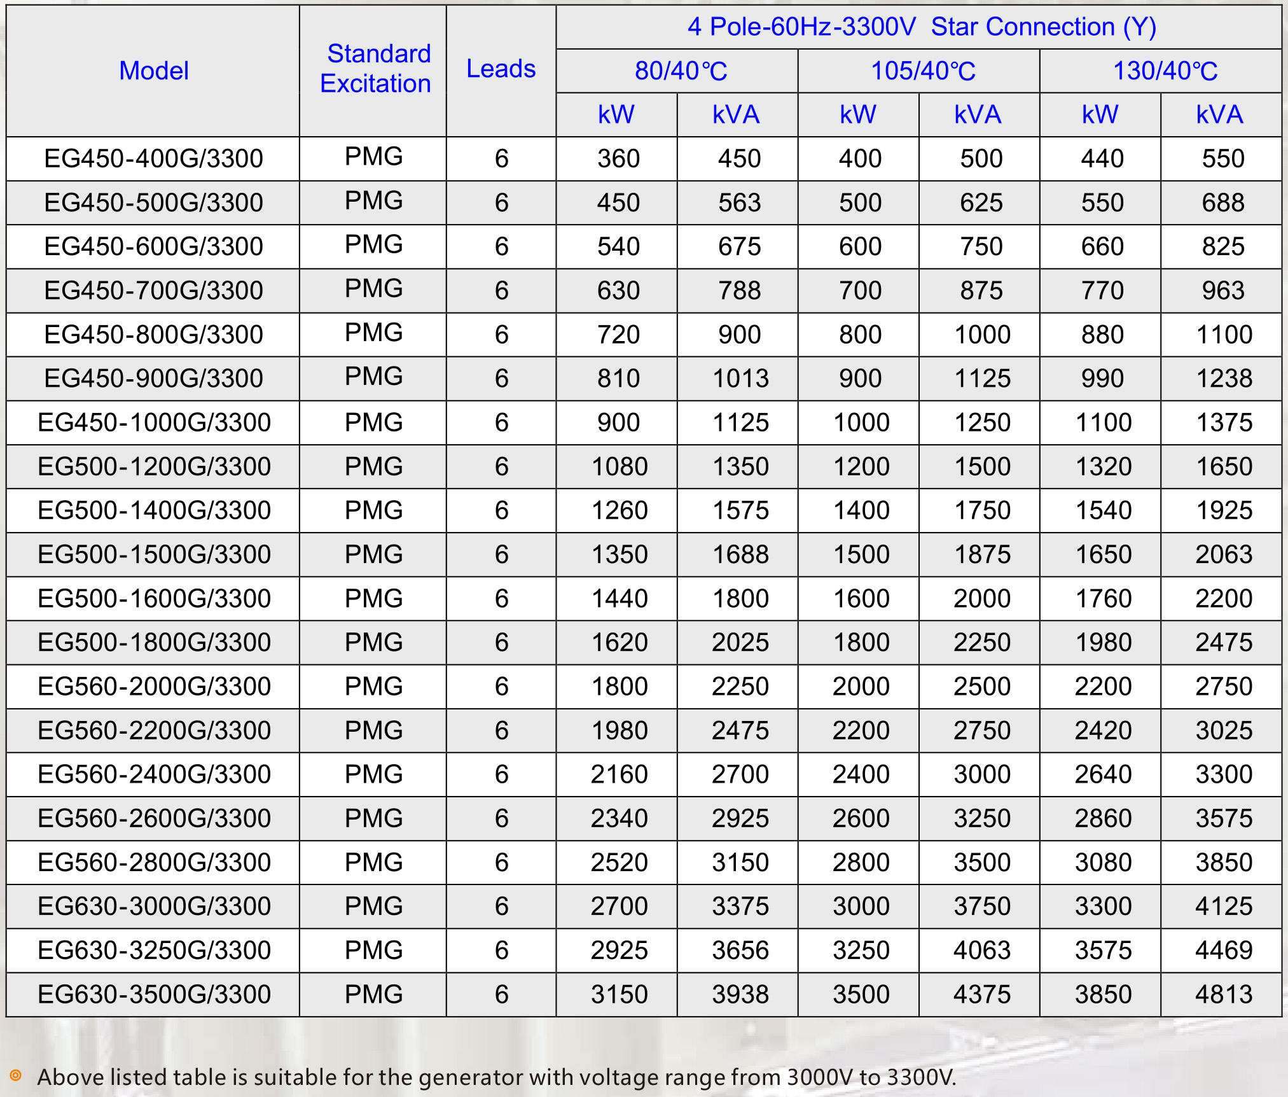The height and width of the screenshot is (1097, 1288).
Task: Click PMG in the EG630-3500G/3300 row
Action: point(374,994)
